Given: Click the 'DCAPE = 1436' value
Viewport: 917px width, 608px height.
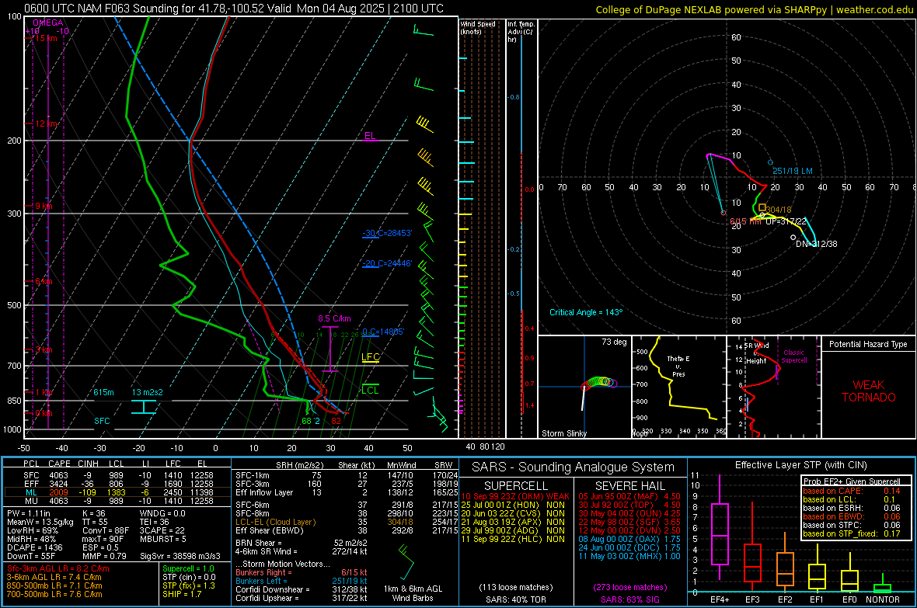Looking at the screenshot, I should coord(34,547).
